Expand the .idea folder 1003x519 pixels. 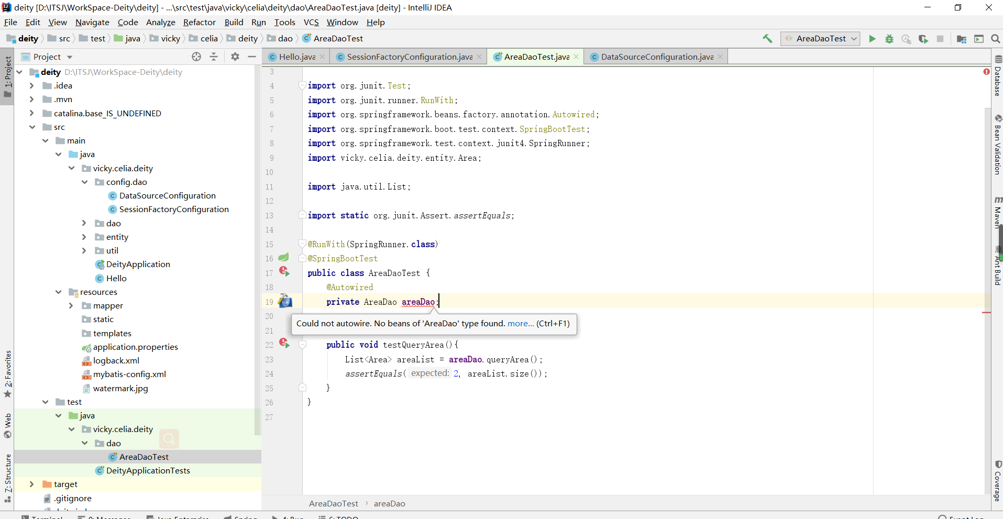click(31, 85)
